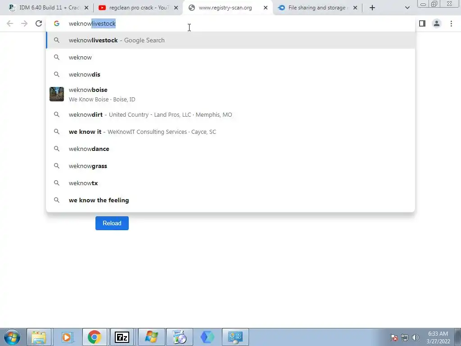The image size is (461, 346).
Task: Open Chrome three-dot menu
Action: click(x=451, y=23)
